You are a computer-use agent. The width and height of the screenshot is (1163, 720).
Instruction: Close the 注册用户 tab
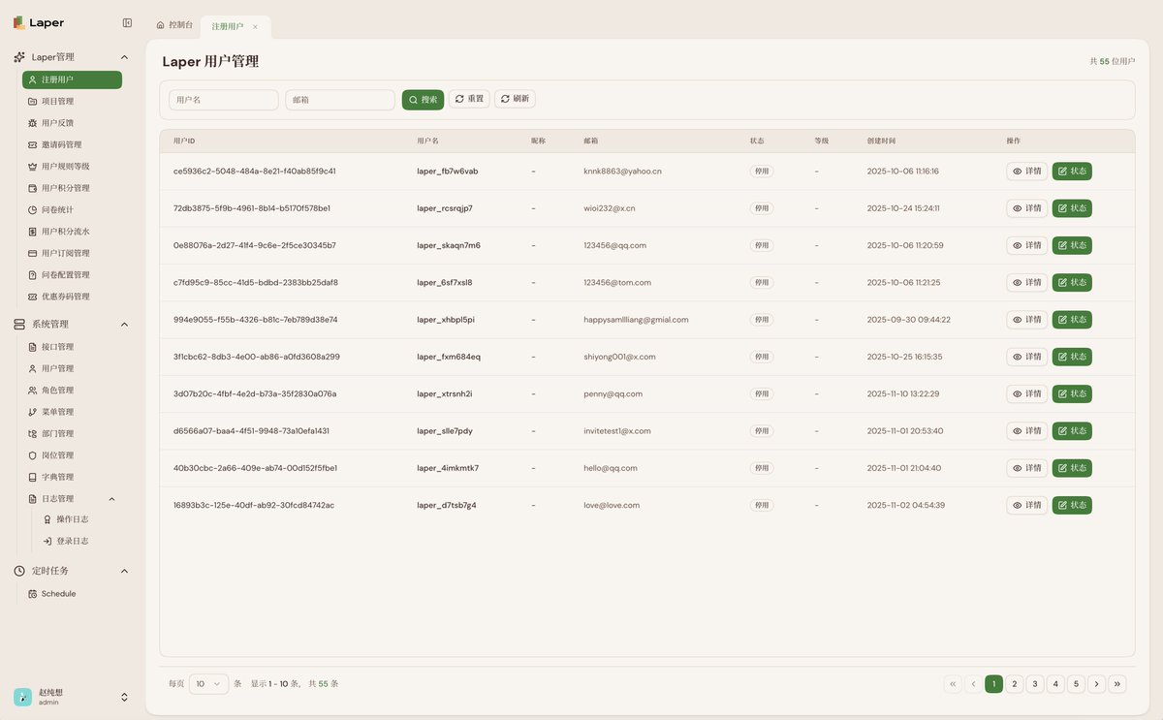[x=255, y=26]
